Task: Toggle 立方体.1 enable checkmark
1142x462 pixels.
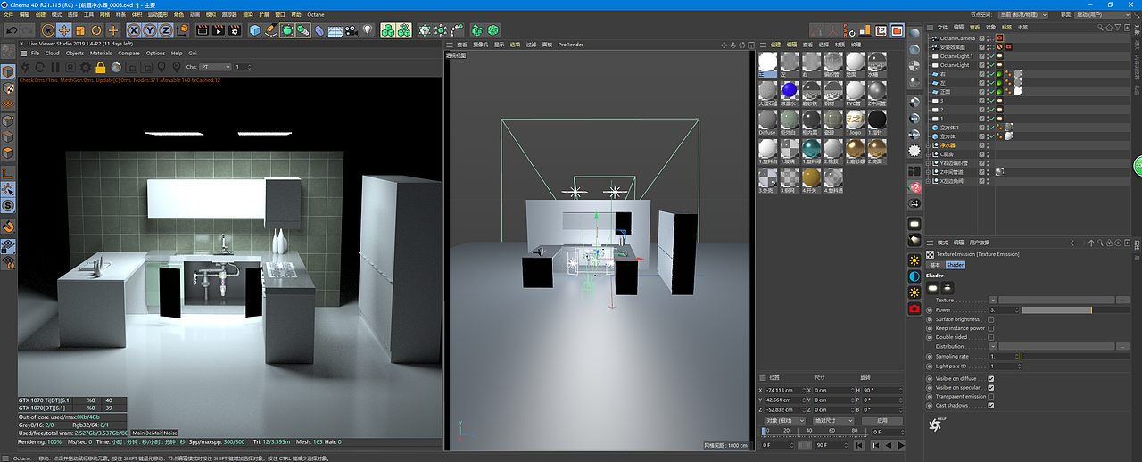Action: pyautogui.click(x=991, y=128)
